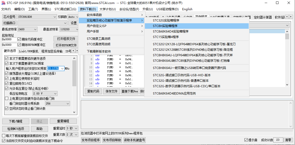The width and height of the screenshot is (295, 145).
Task: Check 每次下载前都重新装载目标文件
Action: (4, 135)
